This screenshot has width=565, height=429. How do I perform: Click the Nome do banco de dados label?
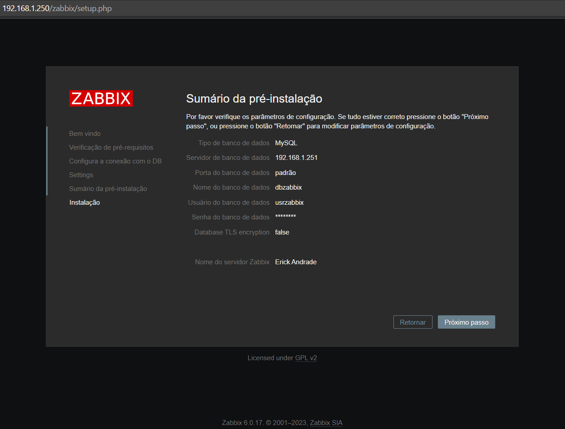click(231, 187)
